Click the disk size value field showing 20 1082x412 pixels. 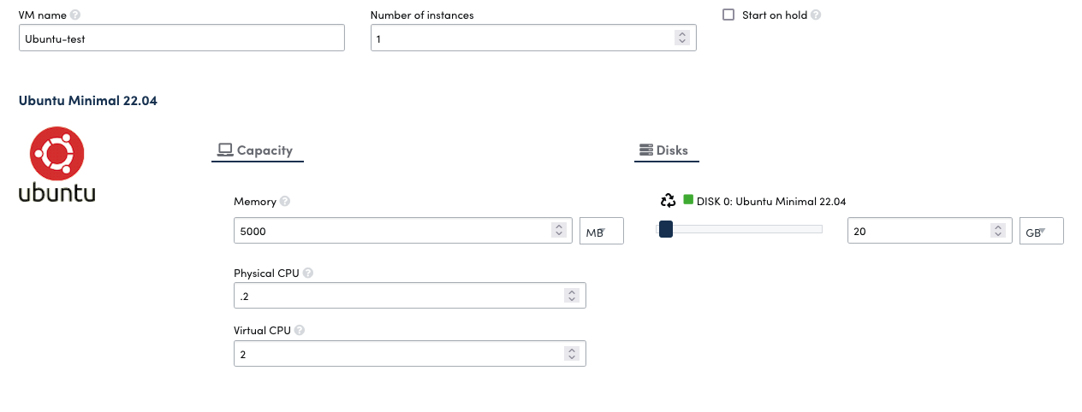tap(918, 231)
